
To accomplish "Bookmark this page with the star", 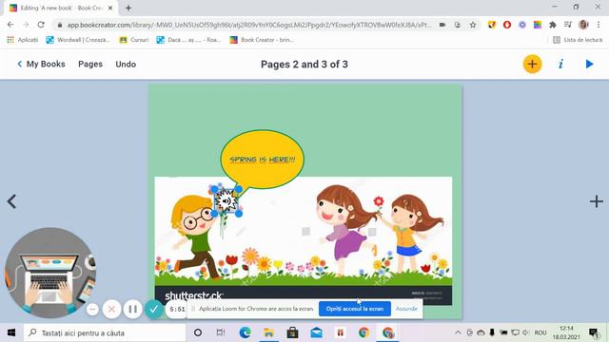I will pyautogui.click(x=473, y=25).
